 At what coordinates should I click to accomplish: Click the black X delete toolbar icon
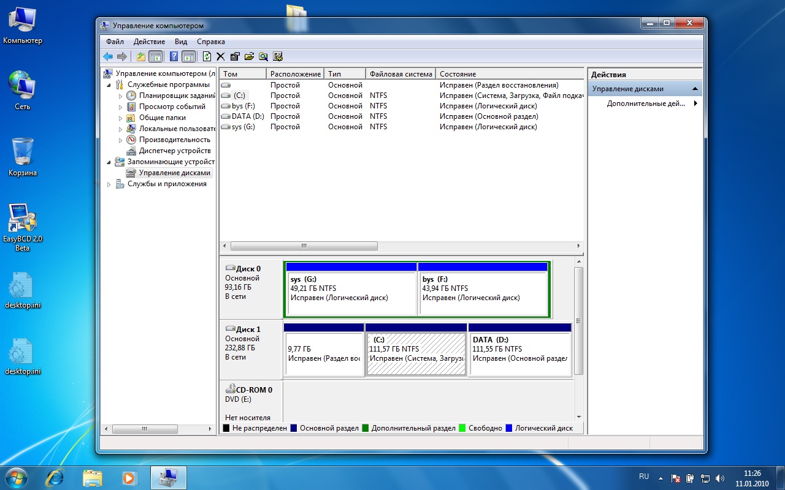pos(221,56)
